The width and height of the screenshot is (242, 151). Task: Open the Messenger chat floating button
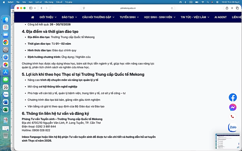[233, 107]
